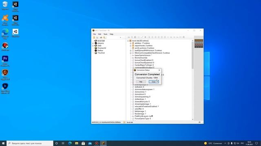The image size is (261, 146).
Task: Open the Mail app from the taskbar
Action: [90, 143]
